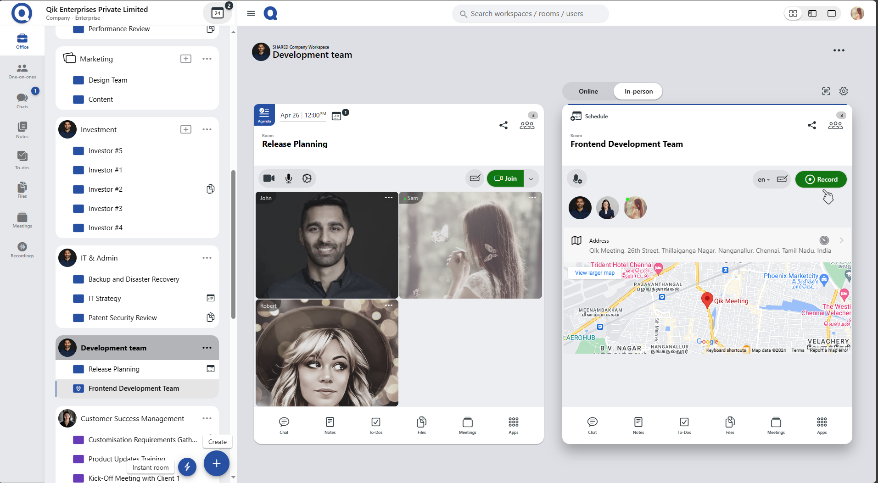Open the 'en' language dropdown
The image size is (878, 483).
click(x=763, y=179)
